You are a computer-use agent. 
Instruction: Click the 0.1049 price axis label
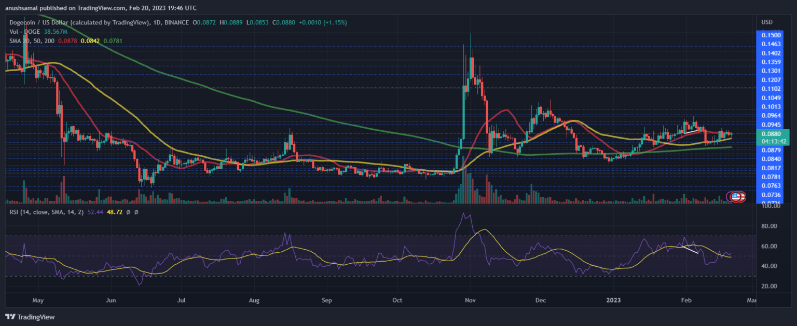[x=771, y=98]
